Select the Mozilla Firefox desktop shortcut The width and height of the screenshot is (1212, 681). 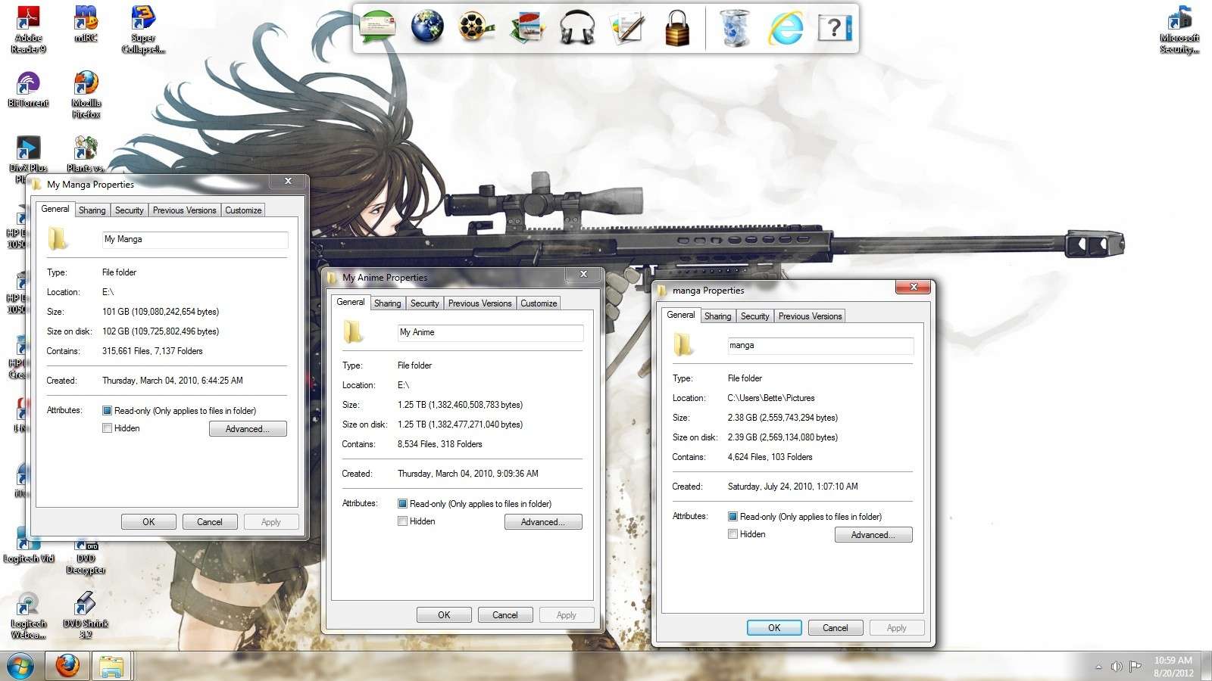tap(86, 95)
